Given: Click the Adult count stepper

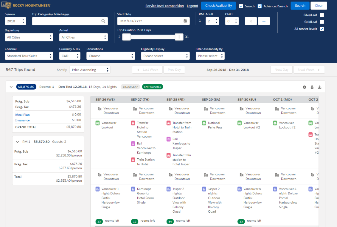Looking at the screenshot, I should pos(216,21).
